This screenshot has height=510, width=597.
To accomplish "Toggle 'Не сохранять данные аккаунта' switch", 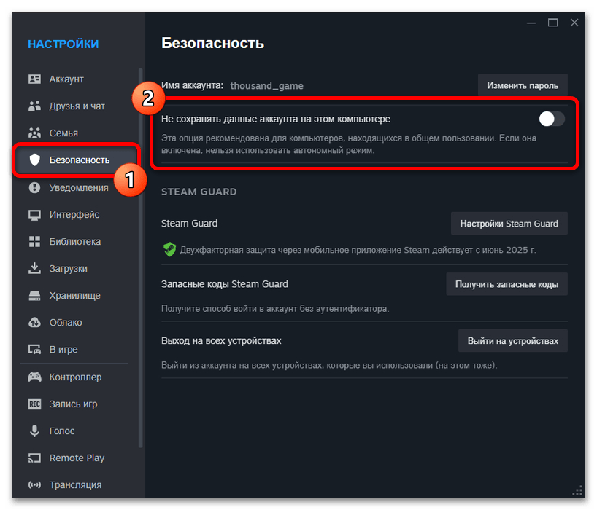I will tap(551, 119).
